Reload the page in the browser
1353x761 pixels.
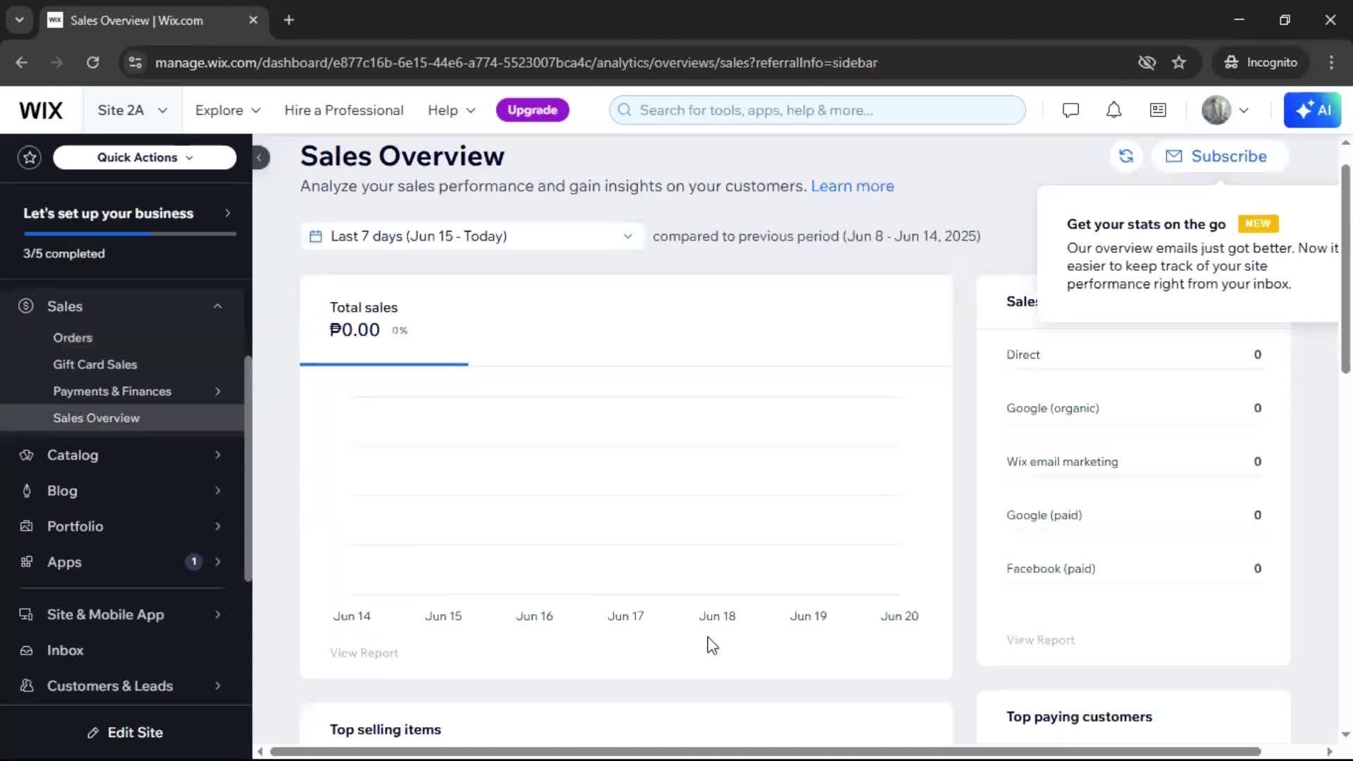[92, 63]
